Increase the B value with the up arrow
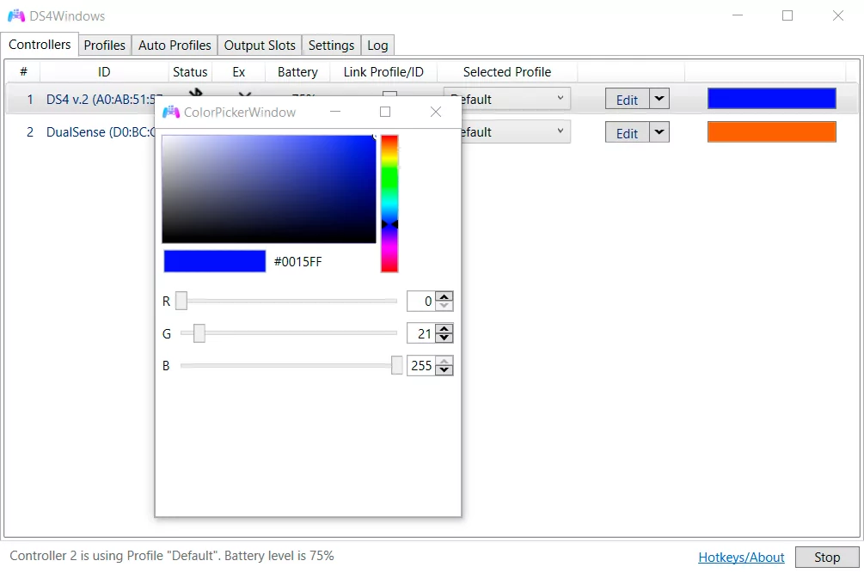 (x=444, y=361)
